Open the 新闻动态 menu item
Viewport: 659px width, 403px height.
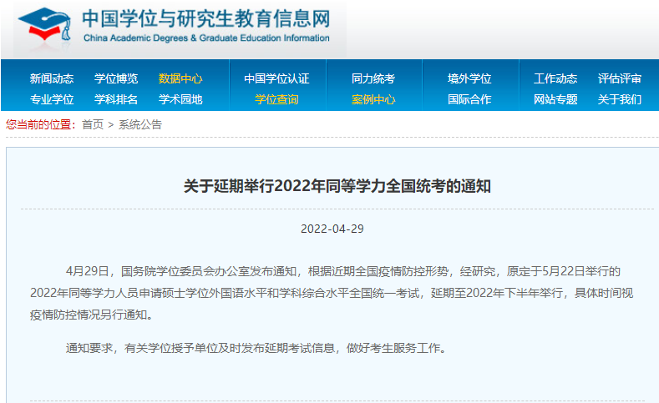pyautogui.click(x=52, y=79)
